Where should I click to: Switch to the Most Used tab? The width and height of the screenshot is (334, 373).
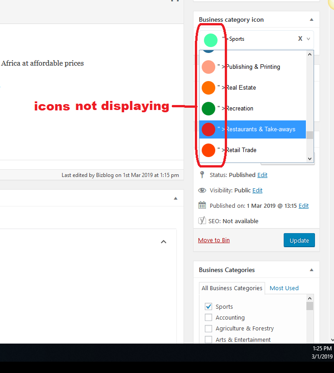pos(284,288)
